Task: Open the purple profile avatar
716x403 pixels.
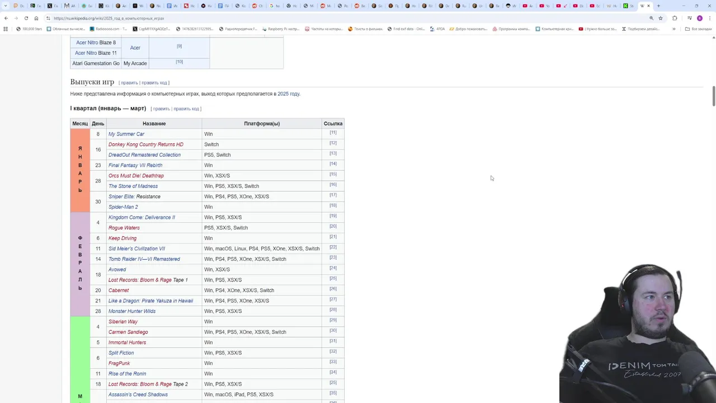Action: 699,18
